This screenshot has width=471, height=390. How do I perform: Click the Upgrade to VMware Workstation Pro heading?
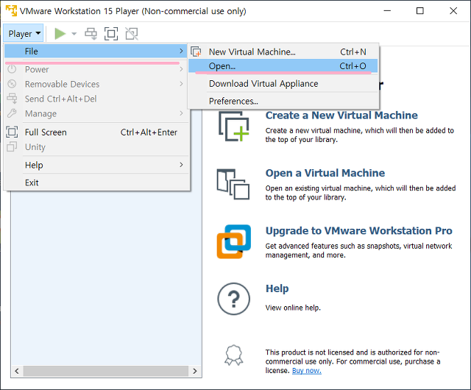pyautogui.click(x=358, y=231)
